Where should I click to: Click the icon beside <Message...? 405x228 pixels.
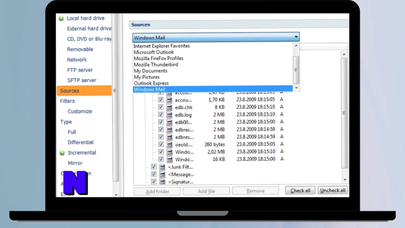[x=162, y=175]
